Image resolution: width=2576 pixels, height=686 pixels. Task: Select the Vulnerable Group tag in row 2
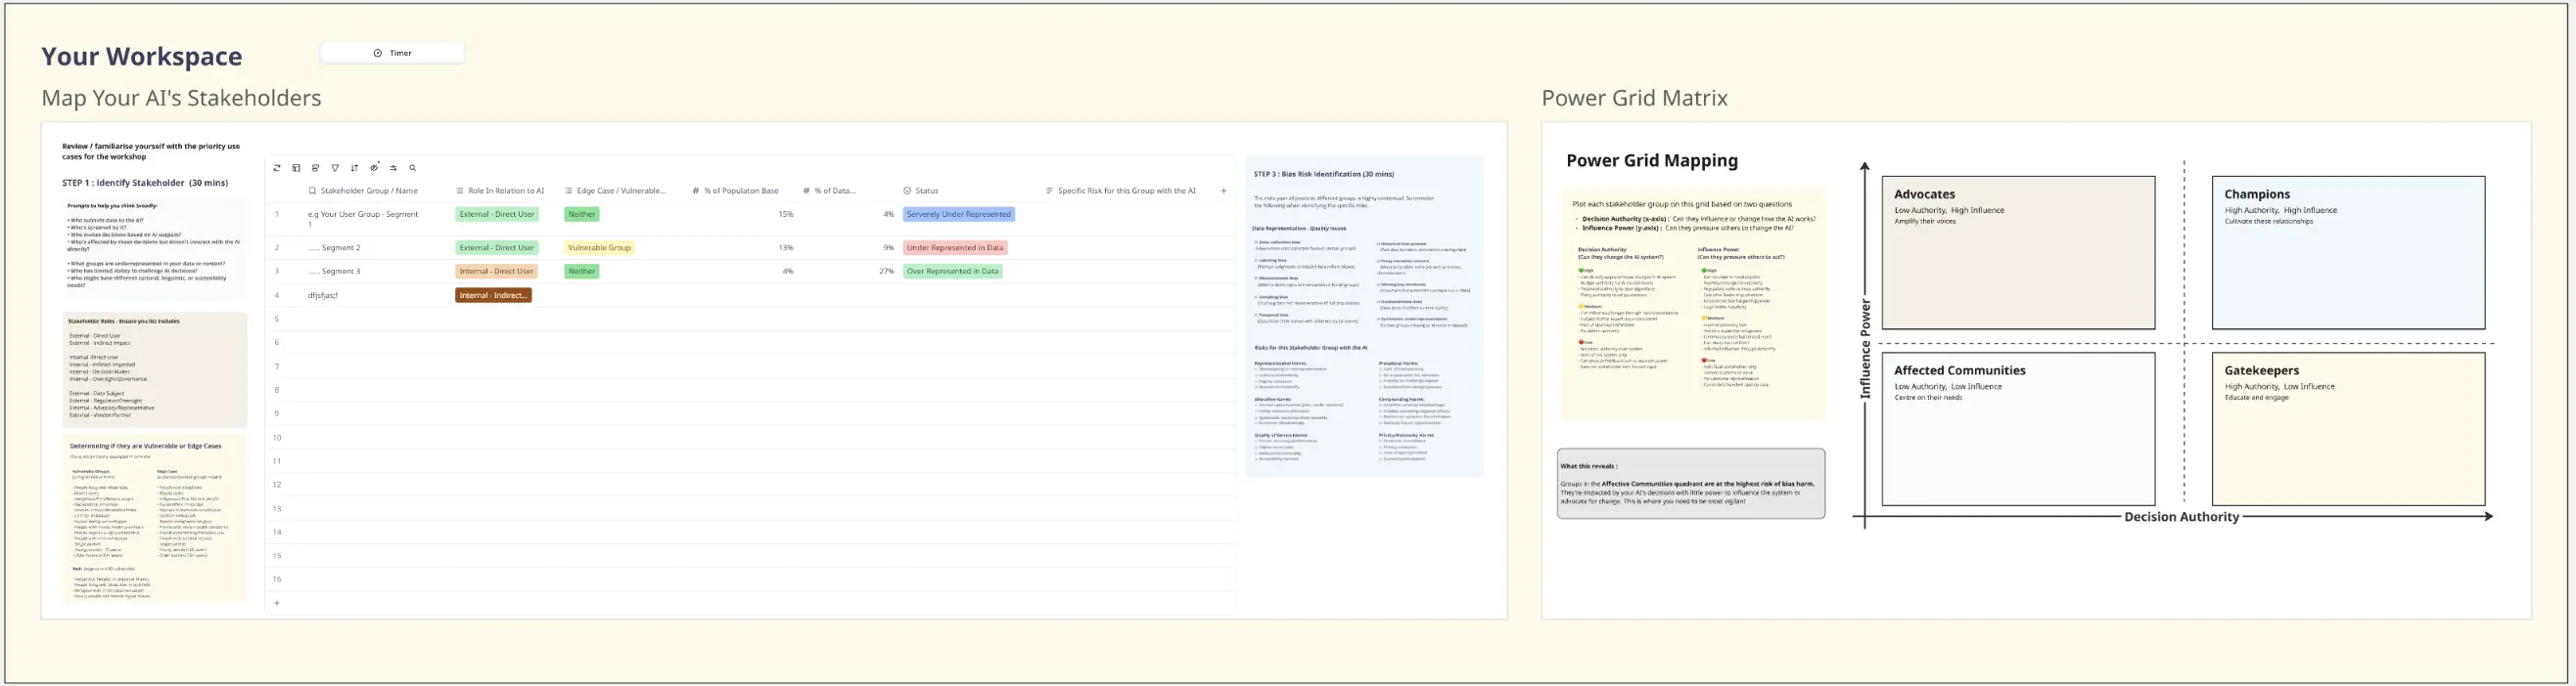599,247
